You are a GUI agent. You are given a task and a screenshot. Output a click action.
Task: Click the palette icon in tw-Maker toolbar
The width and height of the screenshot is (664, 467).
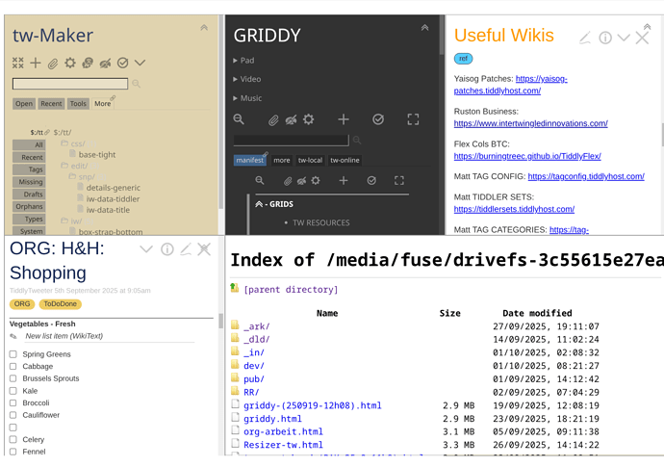[x=88, y=64]
